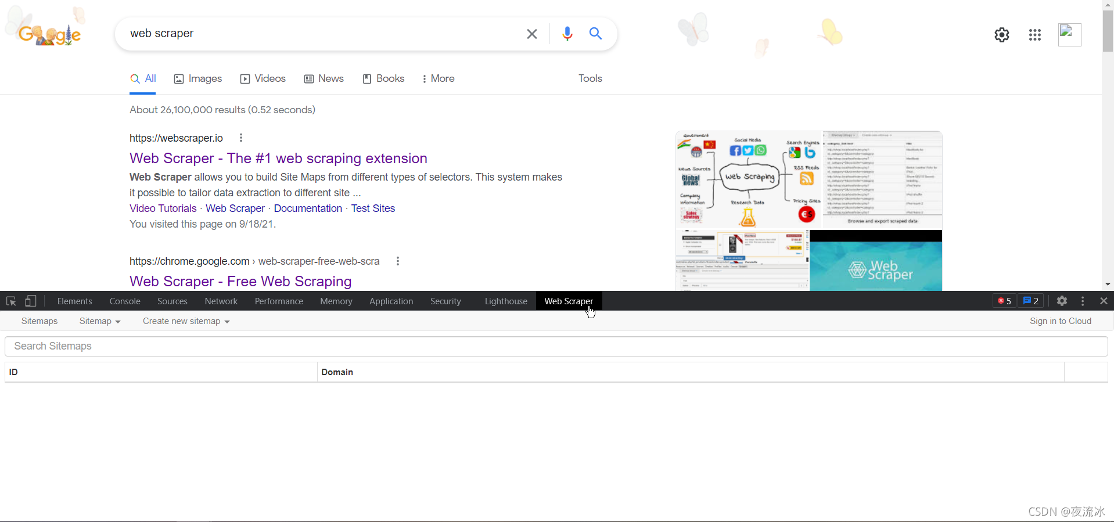Click the ID column header
Screen dimensions: 1114x522
pyautogui.click(x=161, y=372)
